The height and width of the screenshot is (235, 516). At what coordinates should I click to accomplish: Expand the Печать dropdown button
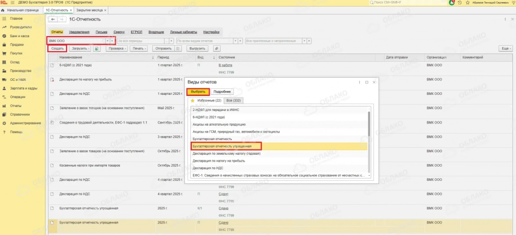139,49
